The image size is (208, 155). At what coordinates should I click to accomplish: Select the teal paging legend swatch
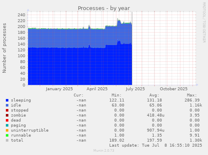[x=7, y=125]
